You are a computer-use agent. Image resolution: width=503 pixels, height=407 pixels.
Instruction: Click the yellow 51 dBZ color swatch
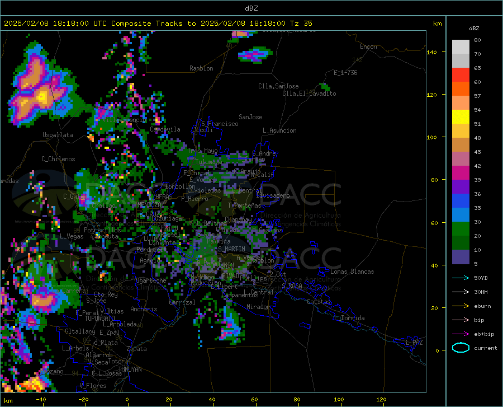coord(461,117)
